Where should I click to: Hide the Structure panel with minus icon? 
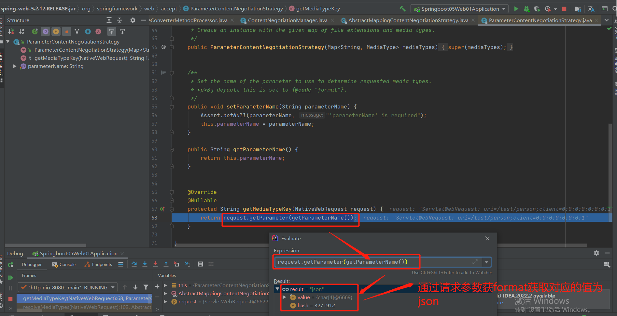pos(143,20)
